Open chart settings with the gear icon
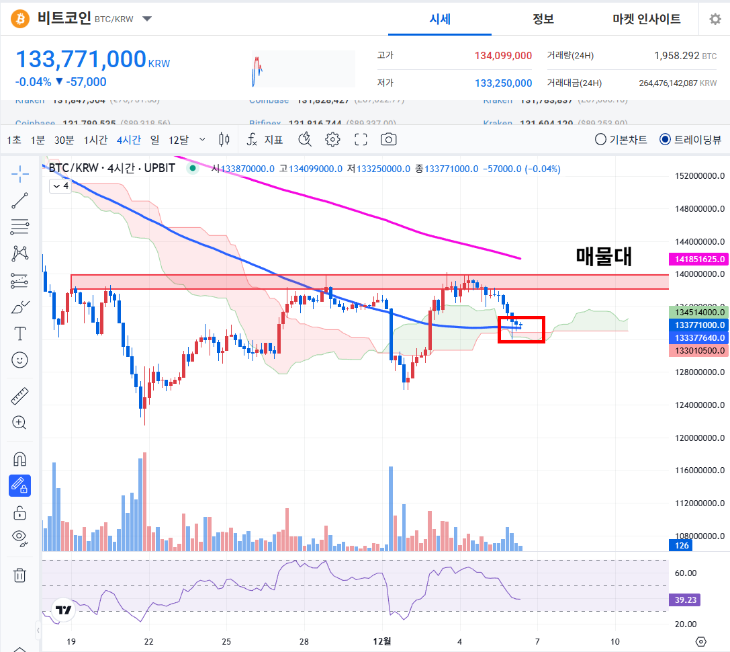Viewport: 730px width, 652px height. pos(332,139)
